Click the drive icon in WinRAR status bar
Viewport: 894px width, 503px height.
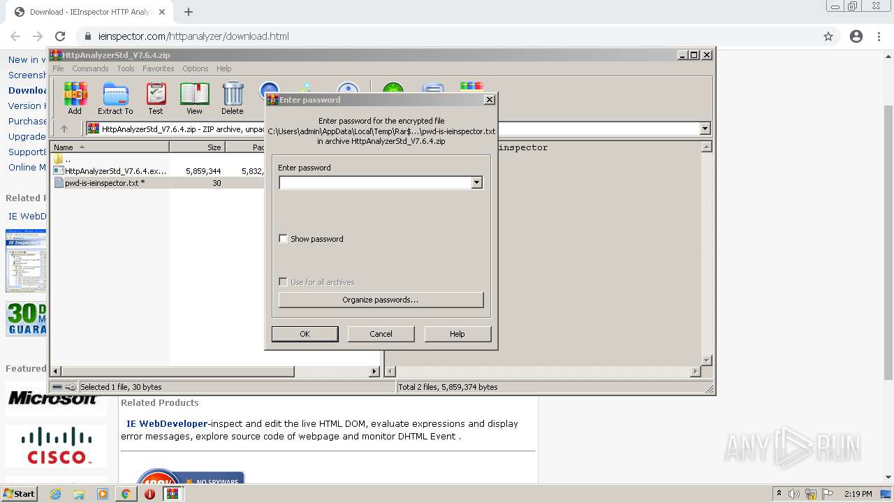point(57,387)
